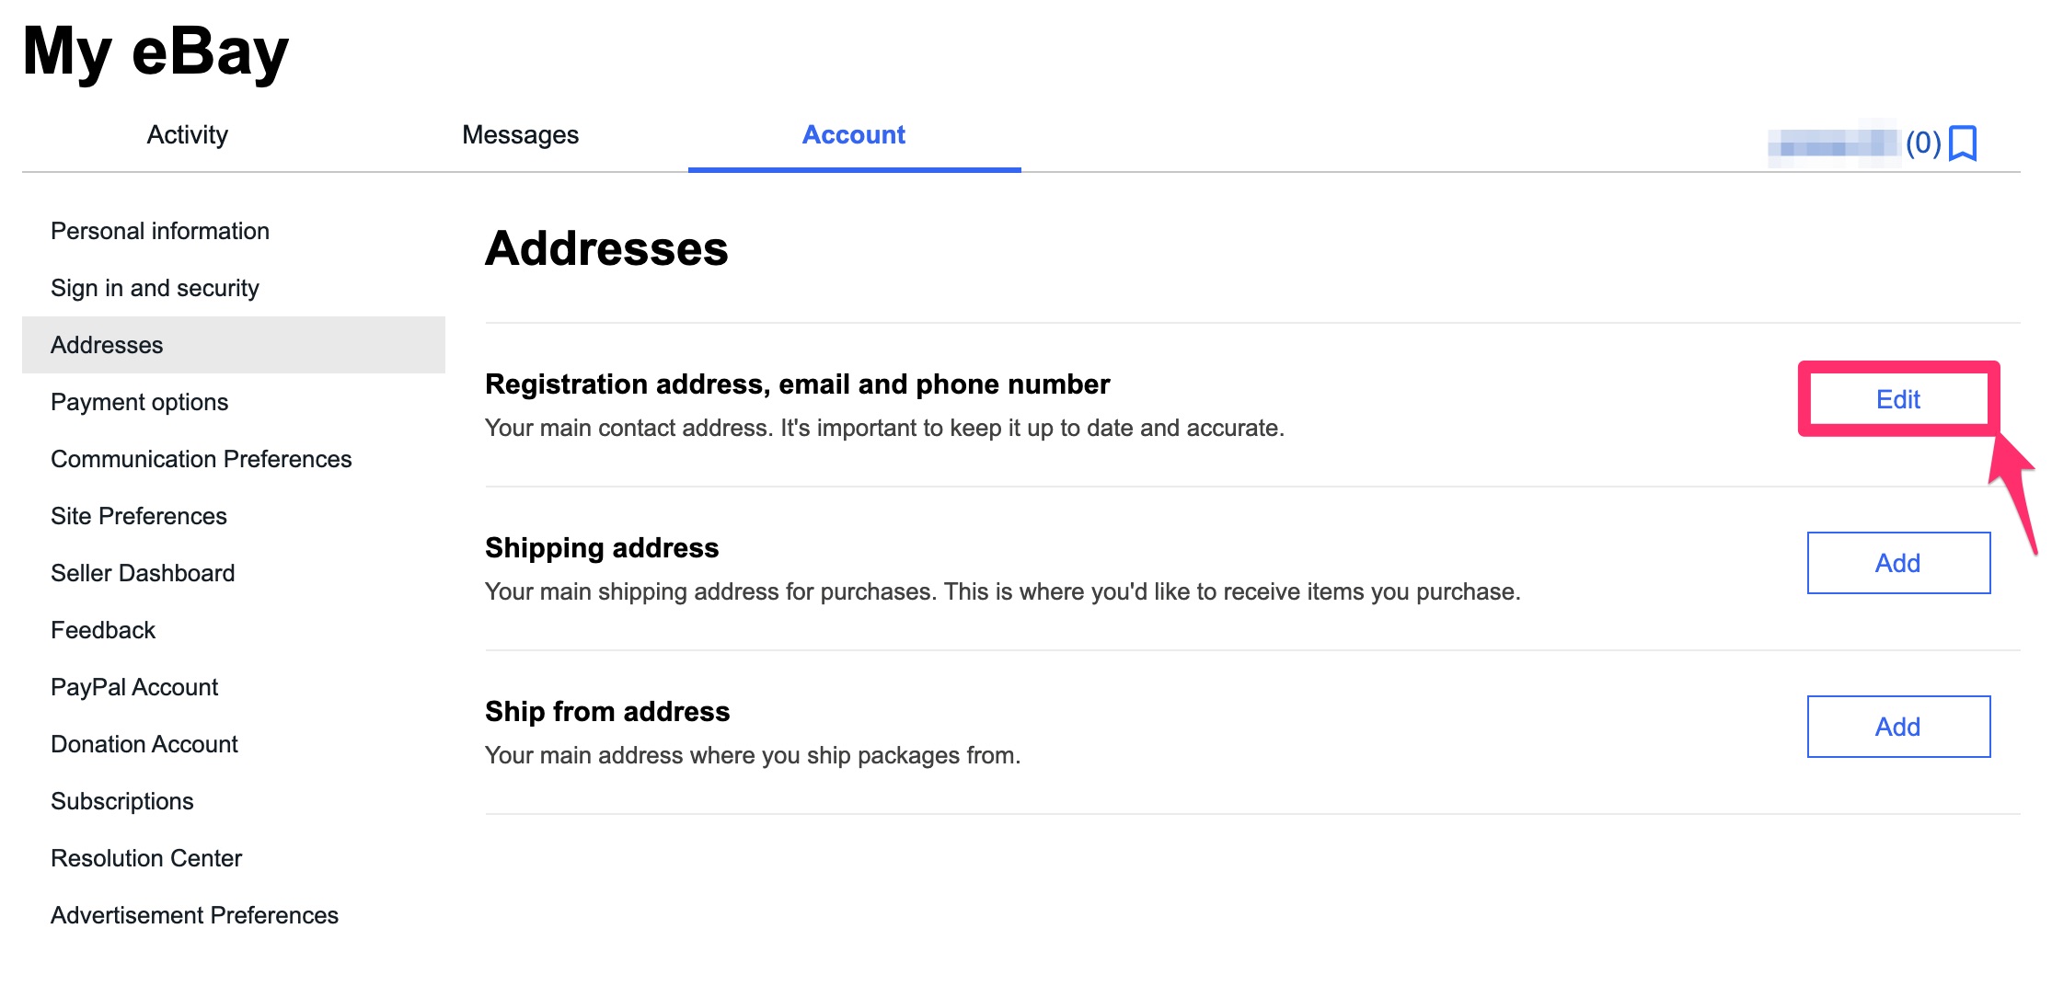This screenshot has width=2052, height=986.
Task: Click the feedback score (0) link
Action: 1923,143
